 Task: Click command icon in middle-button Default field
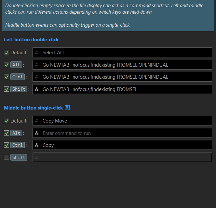pos(37,121)
